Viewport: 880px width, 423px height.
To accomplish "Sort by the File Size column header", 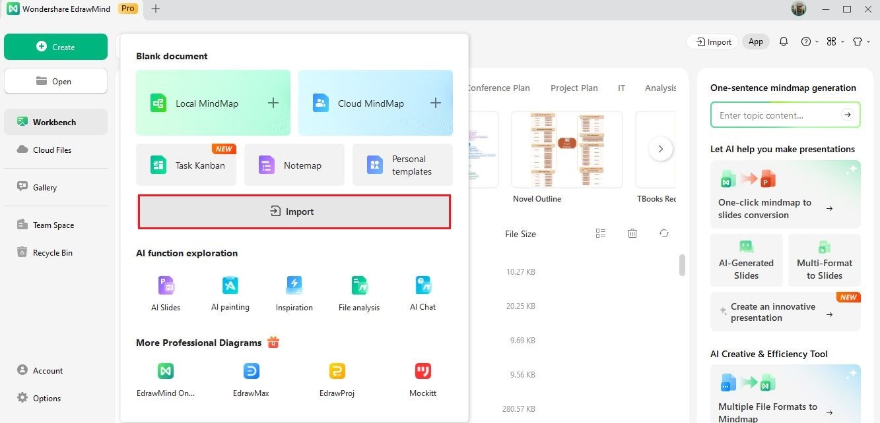I will (x=520, y=234).
